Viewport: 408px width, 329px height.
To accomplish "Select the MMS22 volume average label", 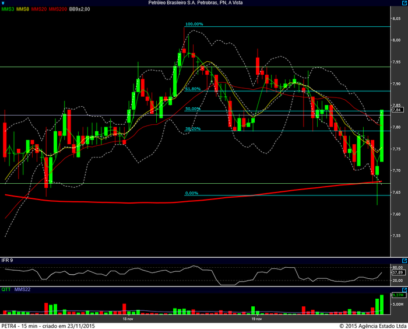I will coord(22,288).
